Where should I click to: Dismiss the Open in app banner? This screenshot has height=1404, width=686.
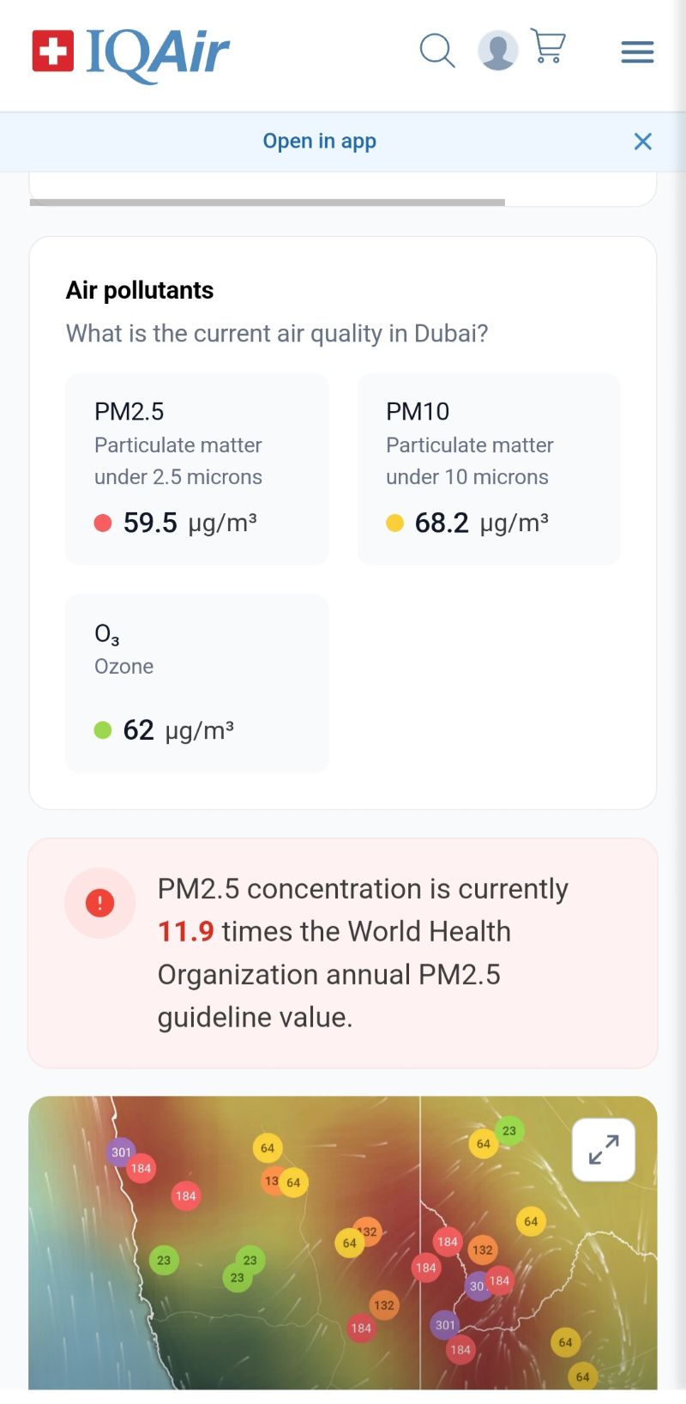click(x=642, y=142)
